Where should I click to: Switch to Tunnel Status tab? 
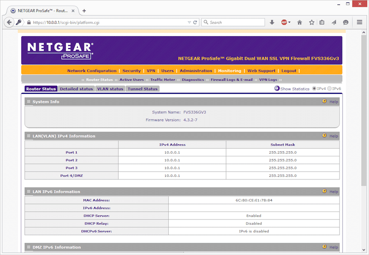[143, 89]
